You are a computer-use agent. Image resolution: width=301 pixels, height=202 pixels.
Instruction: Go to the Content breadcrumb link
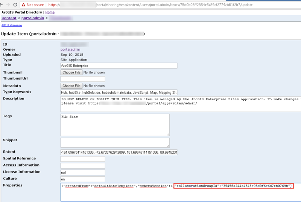pos(9,18)
